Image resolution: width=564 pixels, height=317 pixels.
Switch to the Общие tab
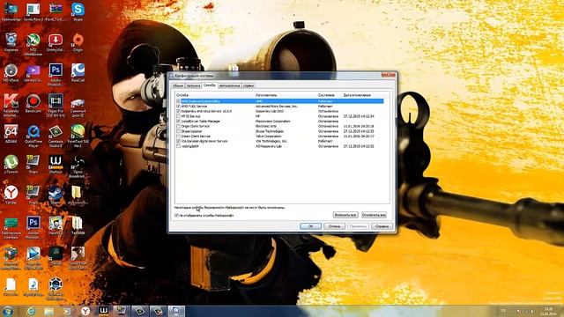point(178,86)
